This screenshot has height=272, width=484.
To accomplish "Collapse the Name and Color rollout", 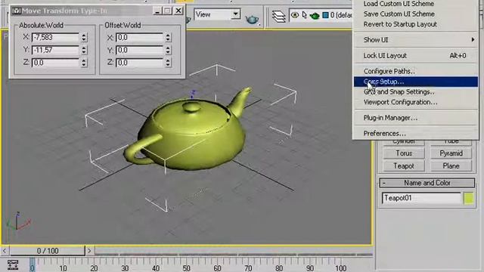I will [427, 183].
